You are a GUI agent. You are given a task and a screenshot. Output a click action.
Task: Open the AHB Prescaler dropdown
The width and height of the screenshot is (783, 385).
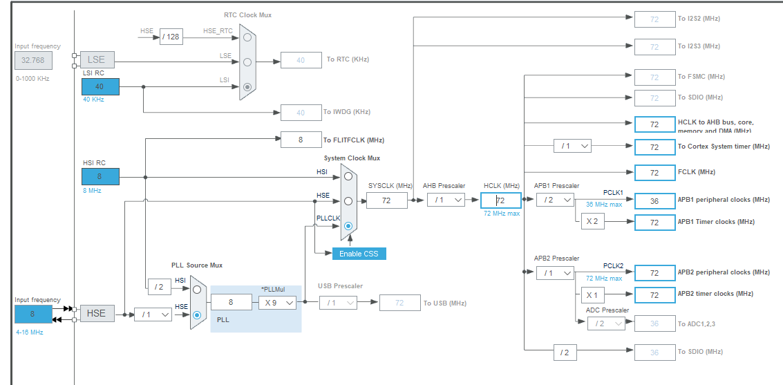coord(446,200)
